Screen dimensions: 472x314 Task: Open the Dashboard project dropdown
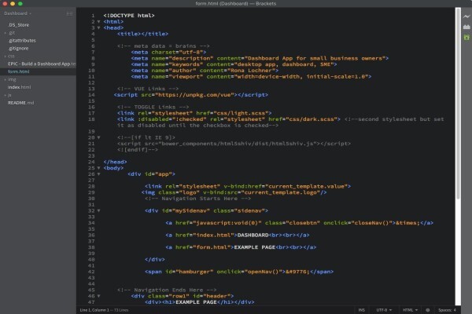(17, 13)
